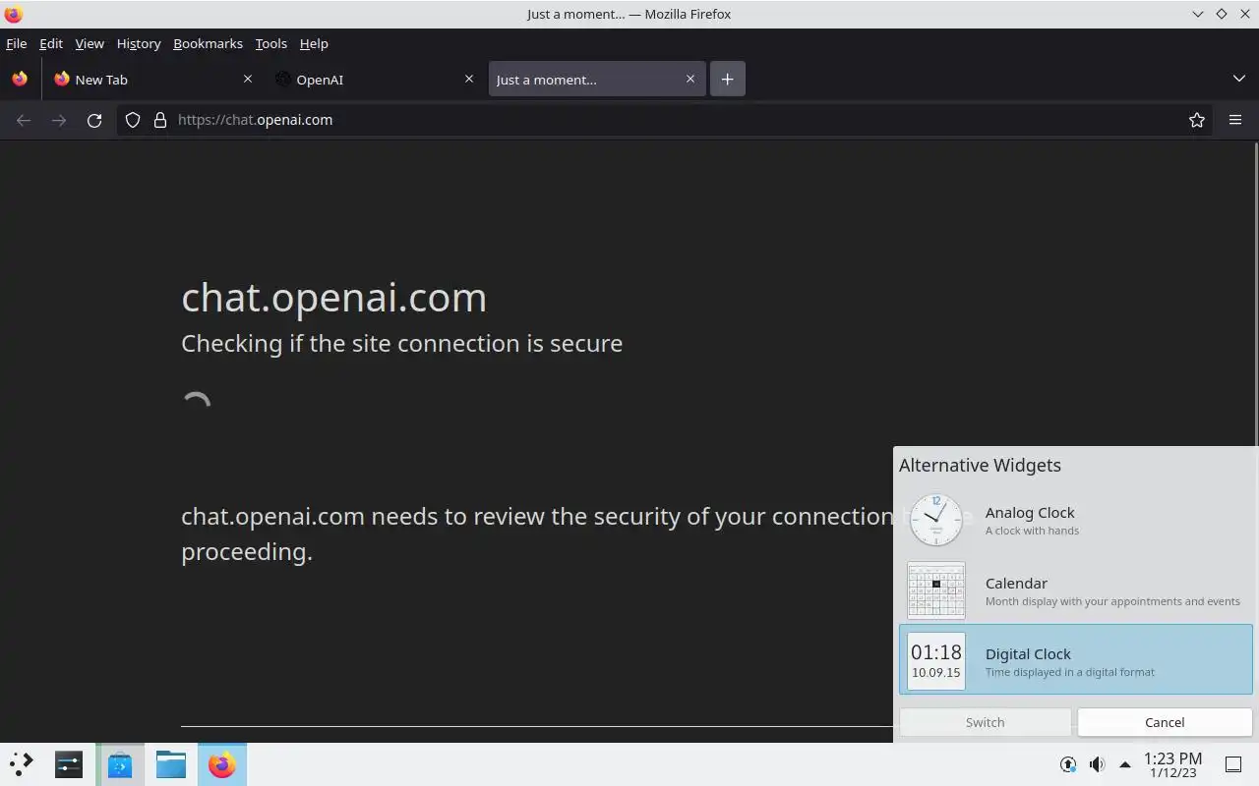Switch to the New Tab tab
The width and height of the screenshot is (1259, 786).
click(x=152, y=80)
